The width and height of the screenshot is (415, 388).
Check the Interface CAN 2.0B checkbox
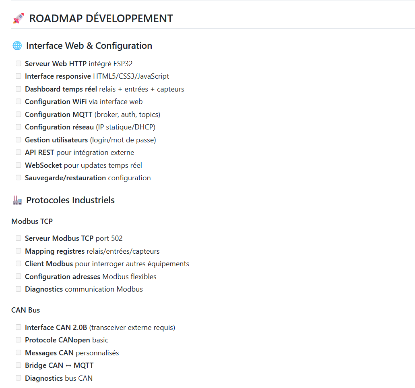click(x=19, y=327)
